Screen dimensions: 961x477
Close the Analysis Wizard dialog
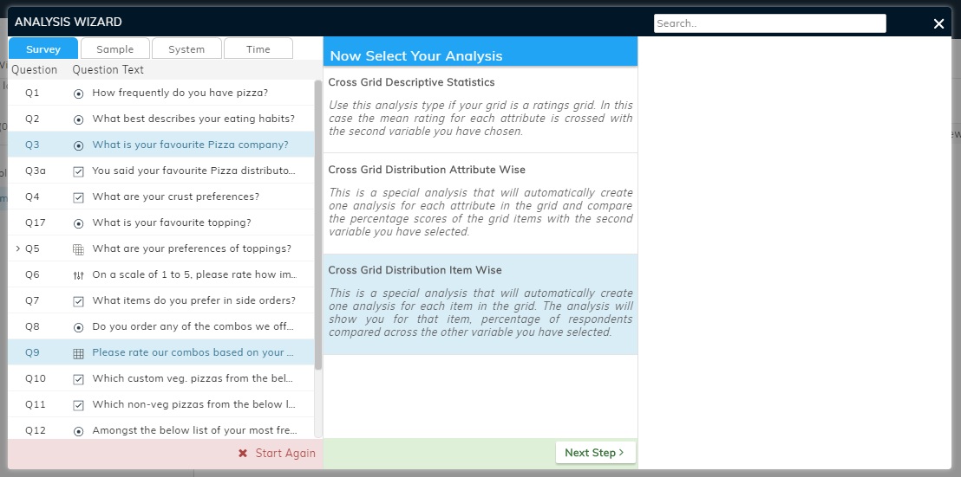[938, 24]
